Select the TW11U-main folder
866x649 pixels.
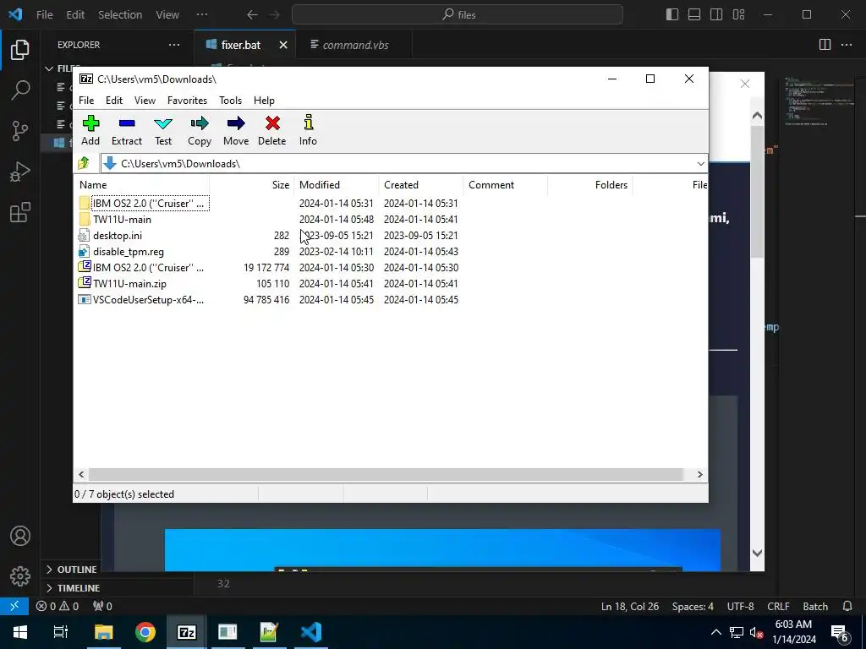pos(122,220)
